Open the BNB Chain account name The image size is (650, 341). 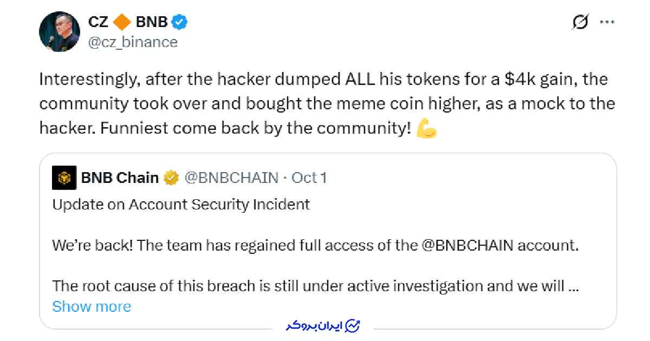click(120, 178)
